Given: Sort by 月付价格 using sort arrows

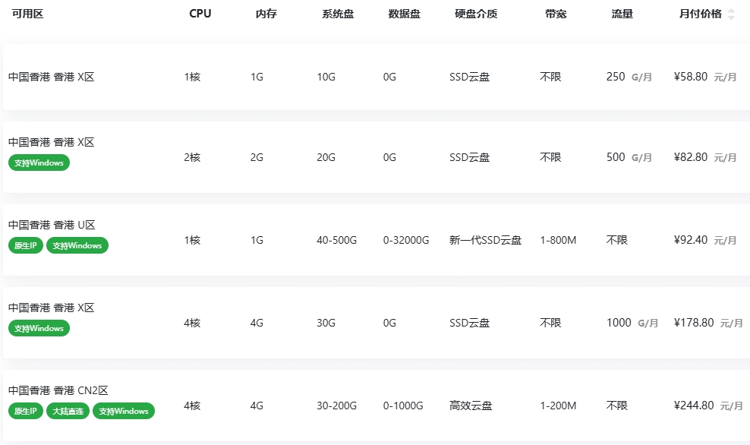Looking at the screenshot, I should pos(731,14).
